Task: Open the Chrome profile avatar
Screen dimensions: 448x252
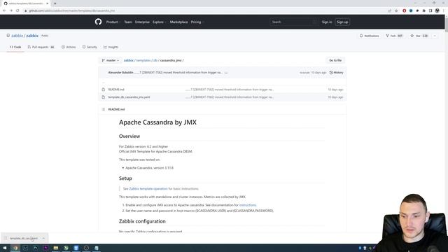Action: (437, 10)
